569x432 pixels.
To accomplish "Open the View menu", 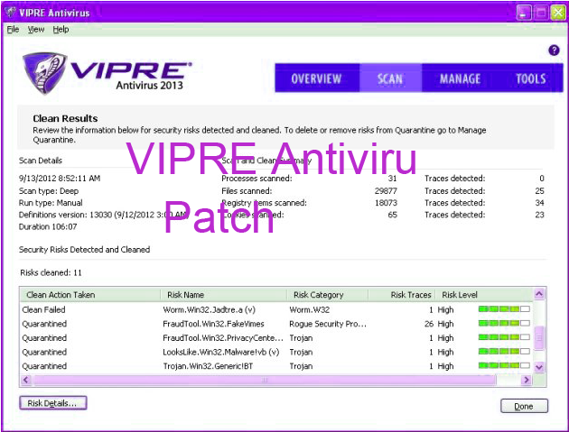I will (36, 30).
